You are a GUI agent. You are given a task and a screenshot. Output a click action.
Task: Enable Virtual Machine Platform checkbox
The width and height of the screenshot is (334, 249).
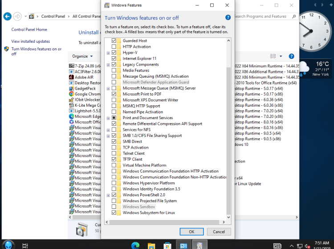[114, 165]
